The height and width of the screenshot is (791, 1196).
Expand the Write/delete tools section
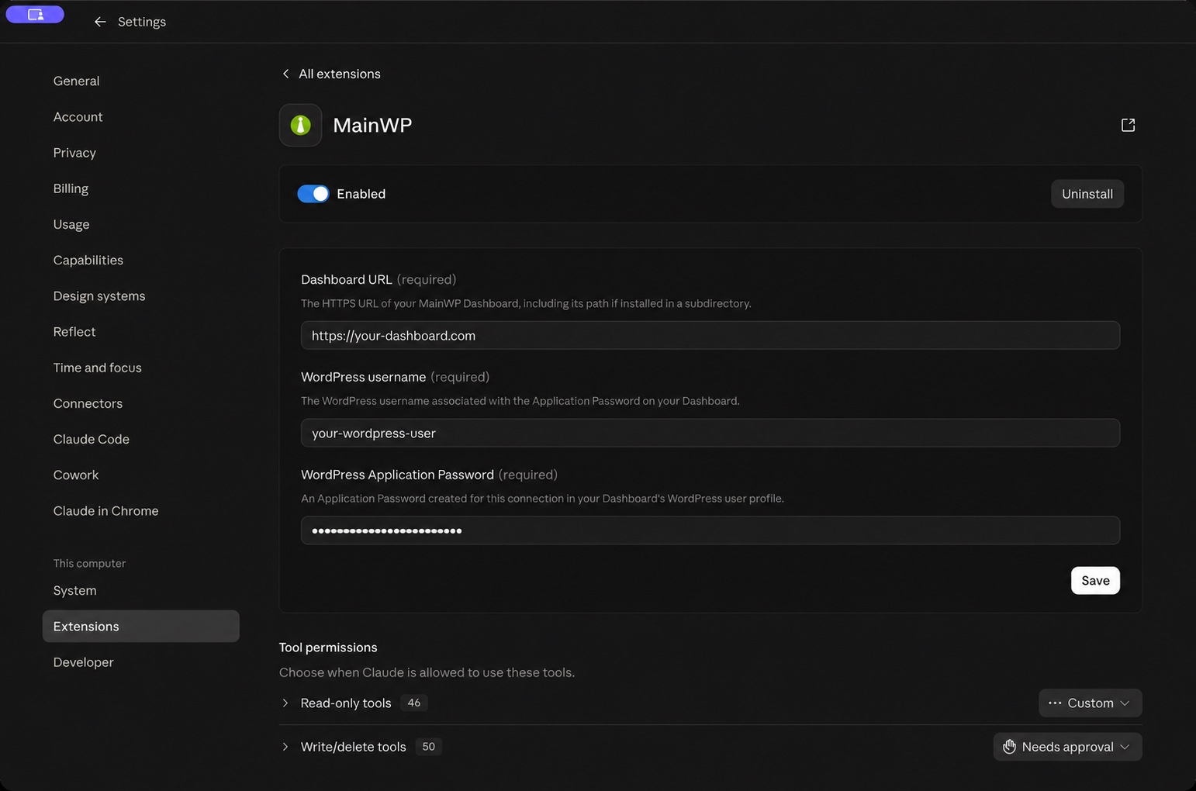(x=285, y=747)
